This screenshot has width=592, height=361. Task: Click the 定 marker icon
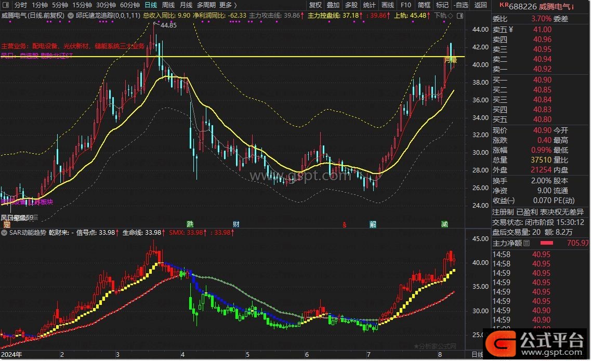(x=6, y=225)
